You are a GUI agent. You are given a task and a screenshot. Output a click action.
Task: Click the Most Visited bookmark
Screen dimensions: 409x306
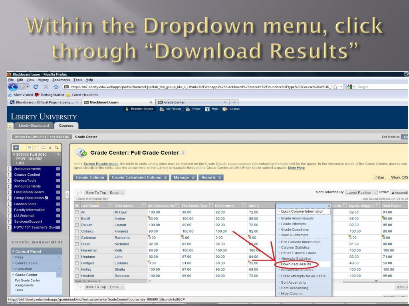(x=20, y=95)
